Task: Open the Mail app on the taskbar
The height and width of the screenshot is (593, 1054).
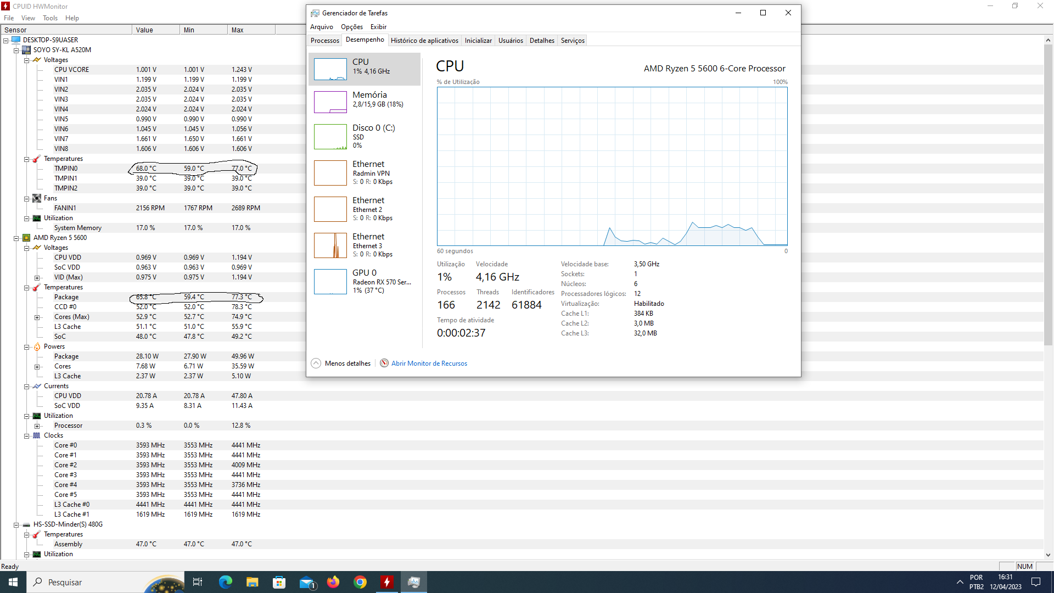Action: (306, 582)
